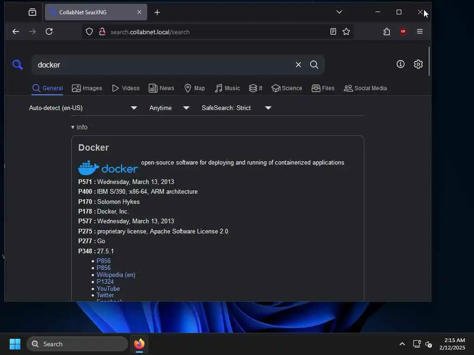Select the 'Solomon Hykes' text
Viewport: 474px width, 355px height.
tap(118, 202)
